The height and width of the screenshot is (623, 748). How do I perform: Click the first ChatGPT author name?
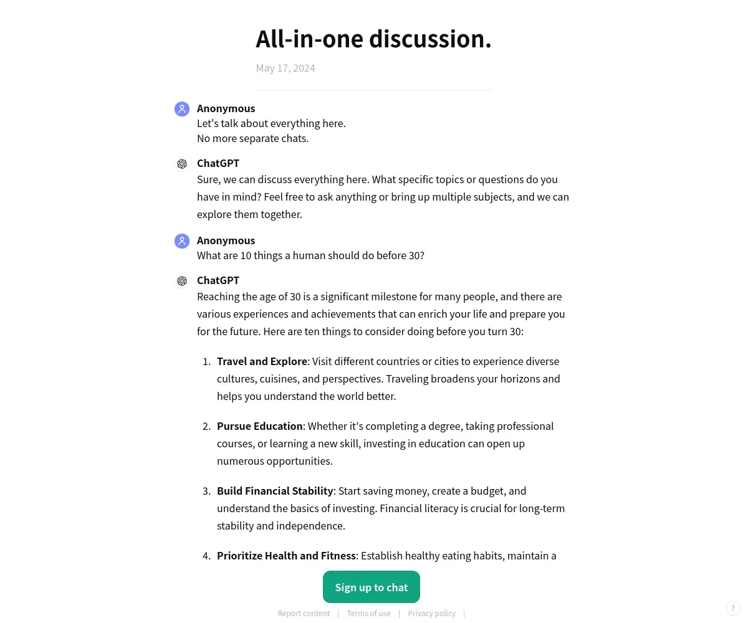tap(218, 163)
